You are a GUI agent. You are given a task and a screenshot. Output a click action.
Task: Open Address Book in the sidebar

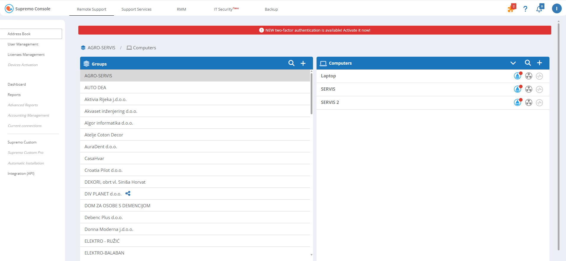point(31,34)
